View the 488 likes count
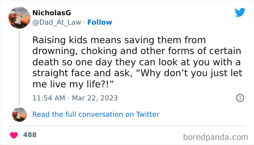 pyautogui.click(x=30, y=135)
